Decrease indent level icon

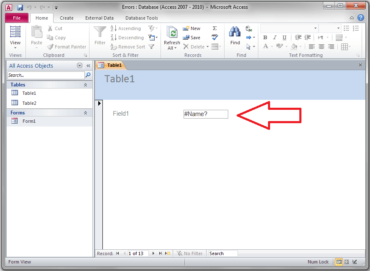[307, 37]
